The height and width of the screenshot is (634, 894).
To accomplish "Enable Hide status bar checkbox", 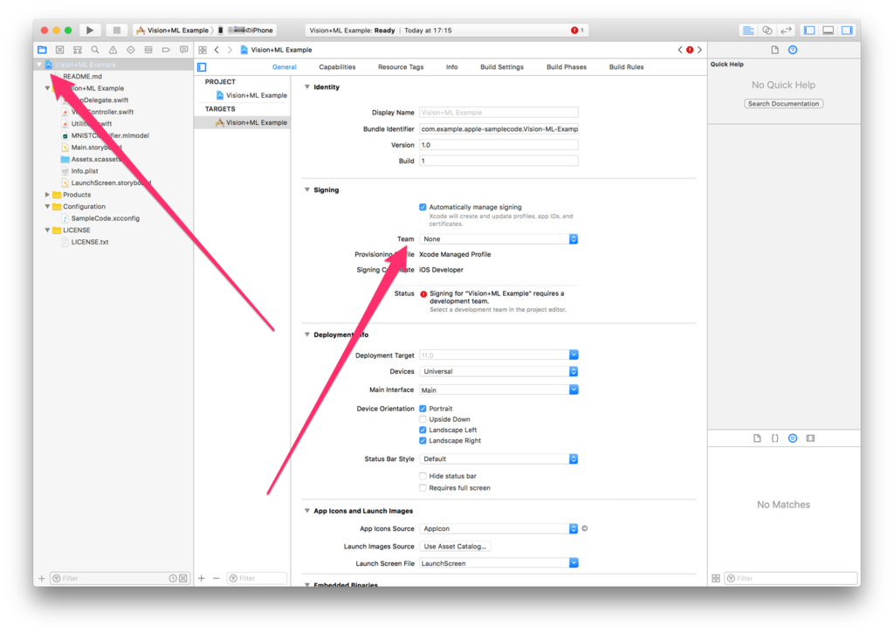I will pyautogui.click(x=423, y=476).
